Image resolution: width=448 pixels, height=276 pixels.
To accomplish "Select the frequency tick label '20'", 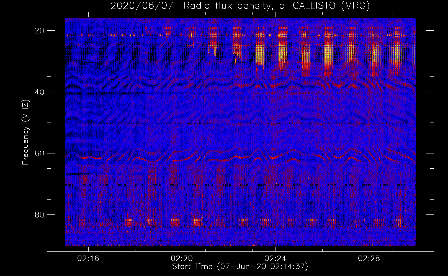I will (40, 31).
